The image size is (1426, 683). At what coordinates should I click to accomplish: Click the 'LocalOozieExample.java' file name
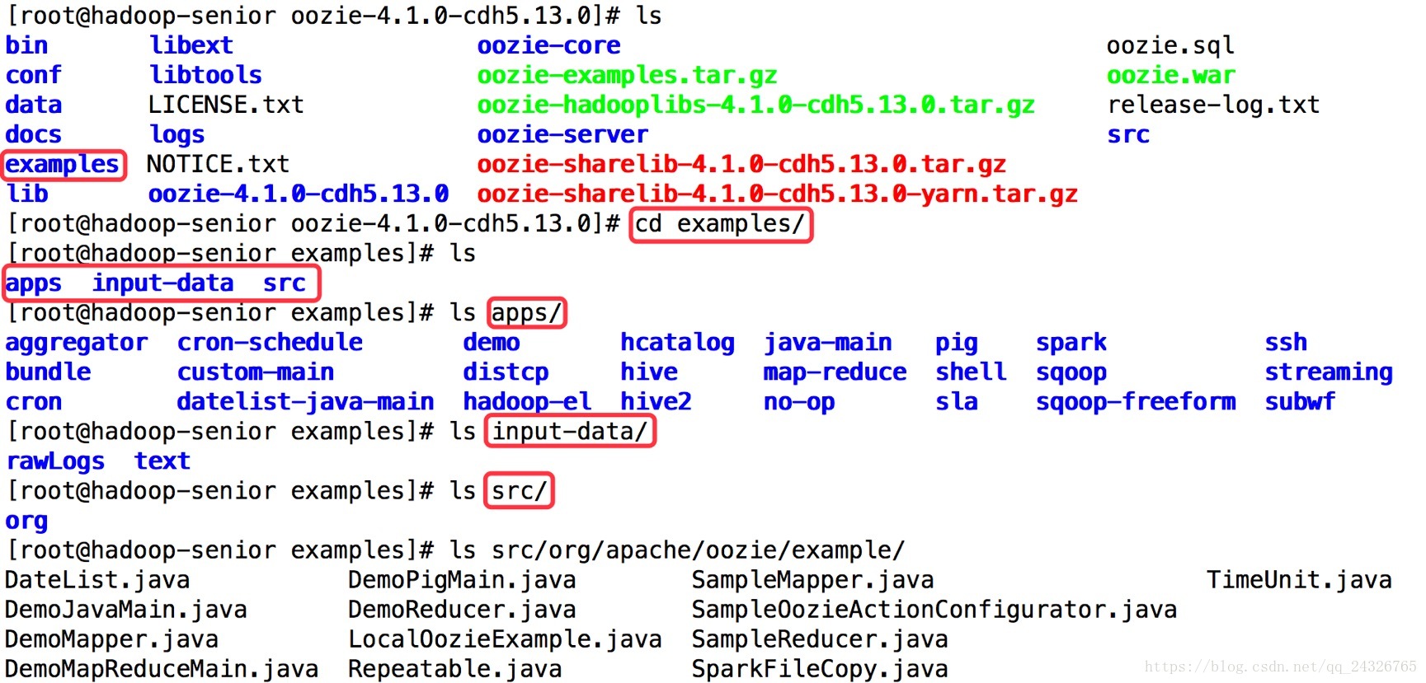[505, 639]
